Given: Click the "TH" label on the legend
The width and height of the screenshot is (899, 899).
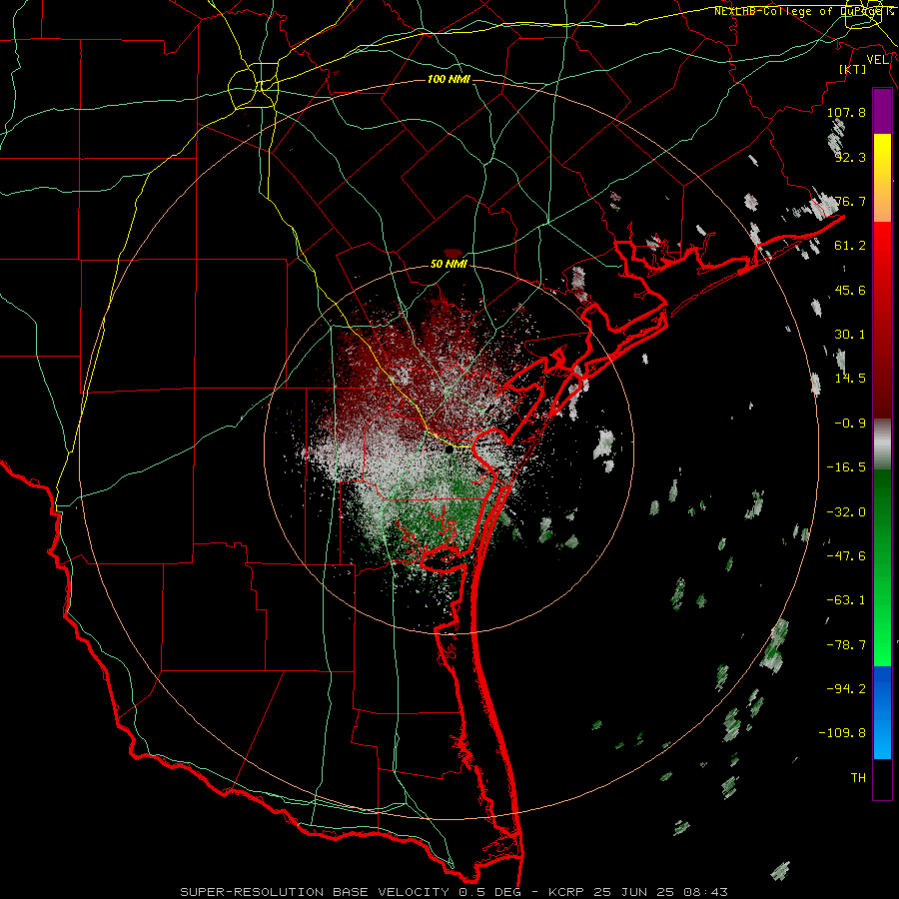Looking at the screenshot, I should (x=858, y=778).
